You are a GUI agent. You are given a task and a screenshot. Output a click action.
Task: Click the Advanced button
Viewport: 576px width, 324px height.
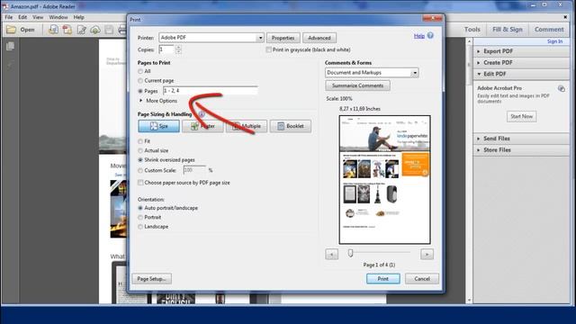pyautogui.click(x=319, y=38)
